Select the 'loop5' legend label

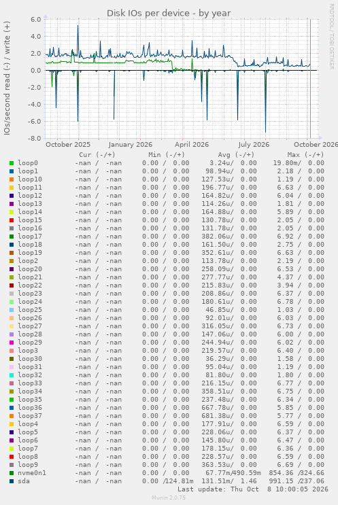tap(28, 432)
